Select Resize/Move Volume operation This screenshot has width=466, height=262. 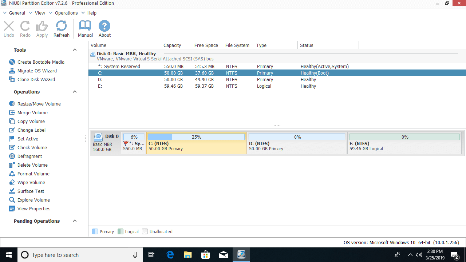39,104
